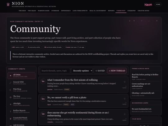168x126 pixels.
Task: Open pinned 'Ghosting ≠ automatically safe'
Action: (x=143, y=93)
